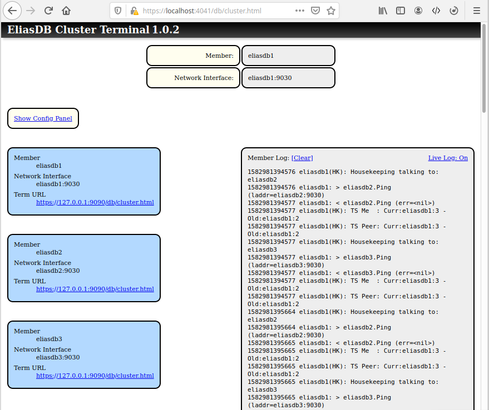The width and height of the screenshot is (489, 410).
Task: Save page to Pocket
Action: click(315, 11)
